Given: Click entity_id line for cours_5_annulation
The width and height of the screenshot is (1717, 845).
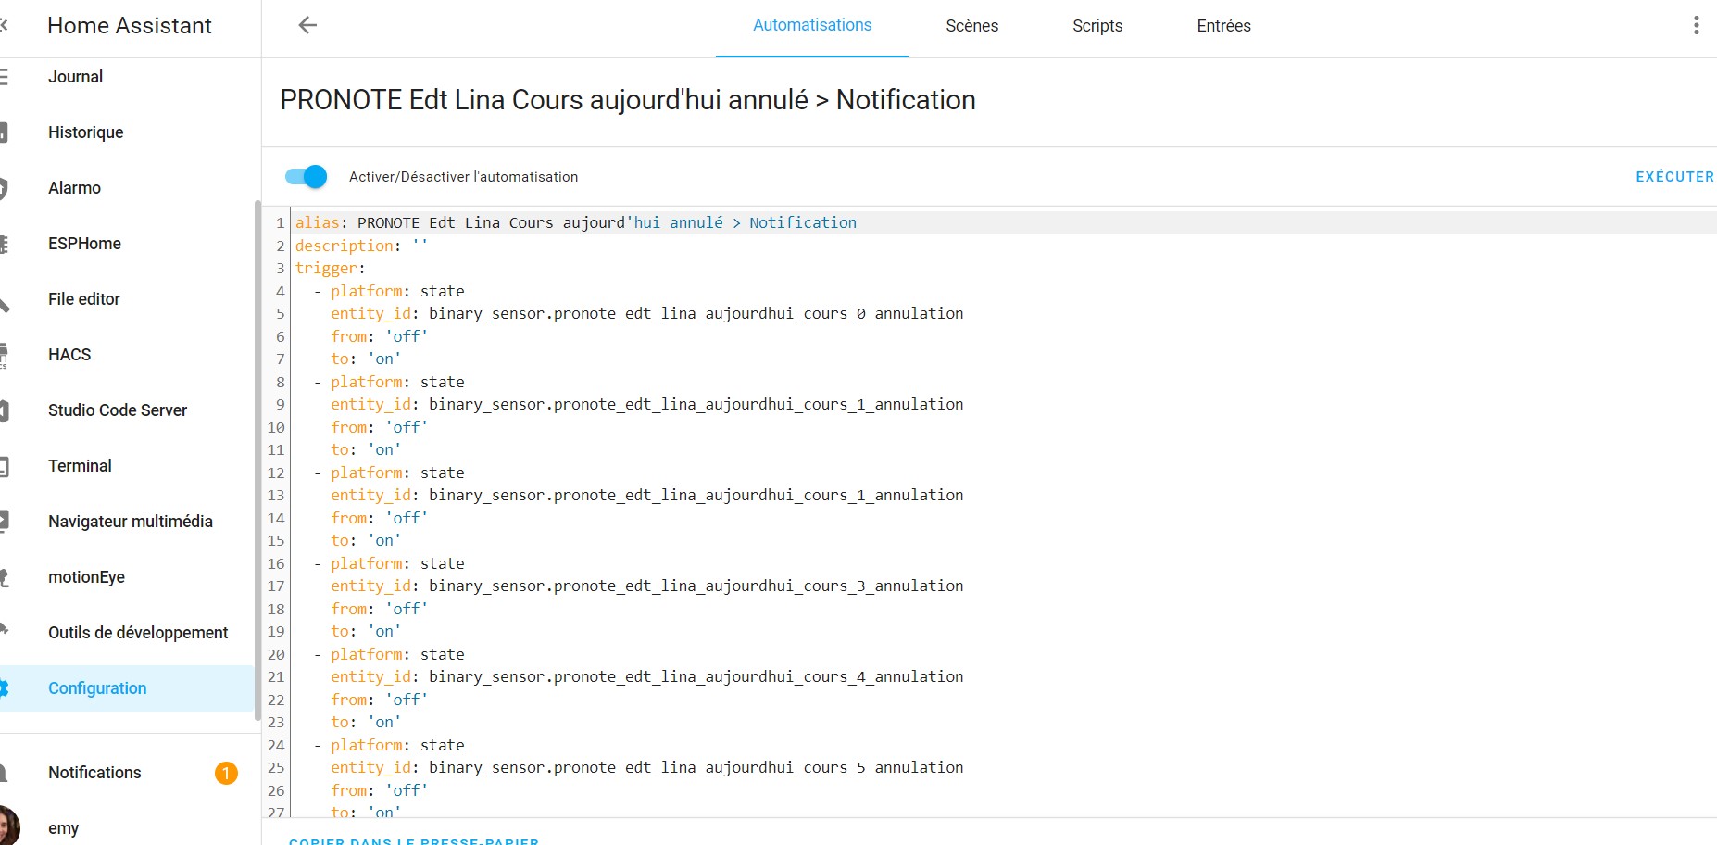Looking at the screenshot, I should [x=647, y=767].
